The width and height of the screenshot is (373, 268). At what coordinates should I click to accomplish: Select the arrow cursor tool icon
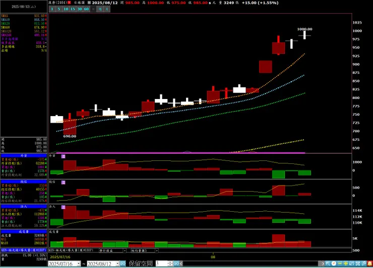328,263
